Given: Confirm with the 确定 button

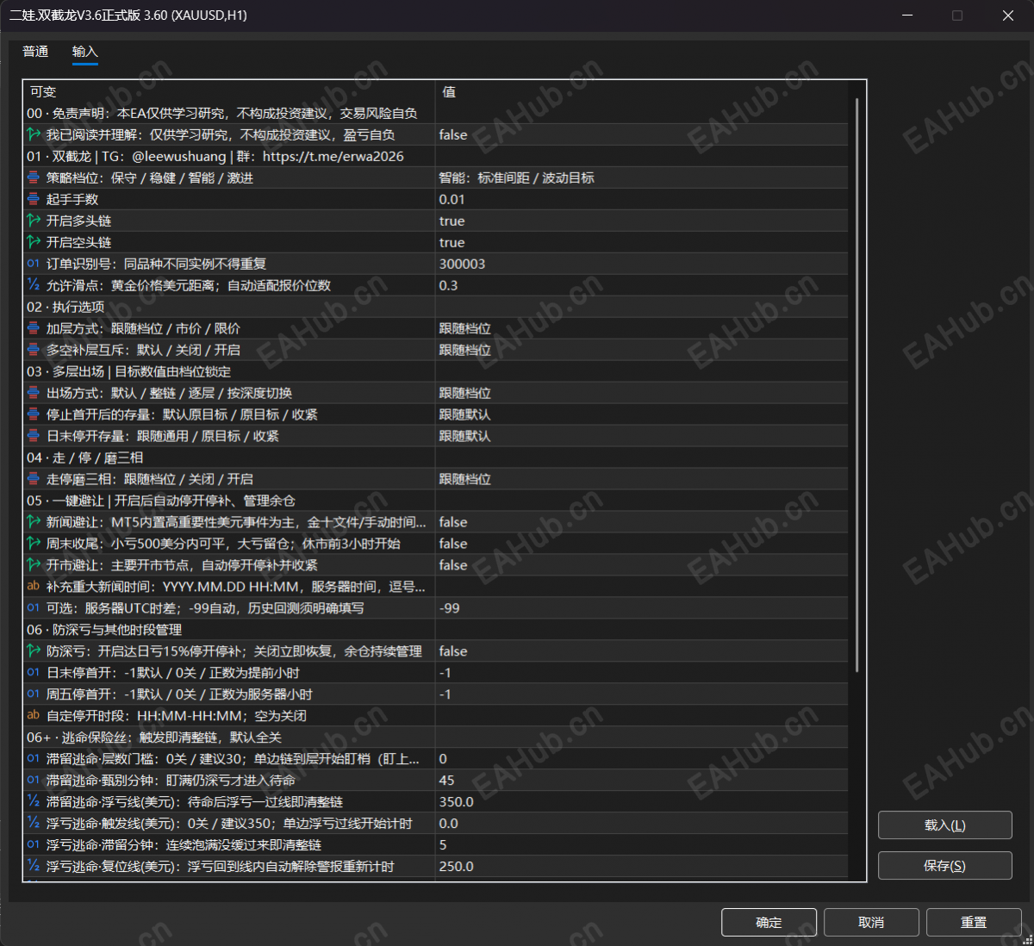Looking at the screenshot, I should point(769,922).
